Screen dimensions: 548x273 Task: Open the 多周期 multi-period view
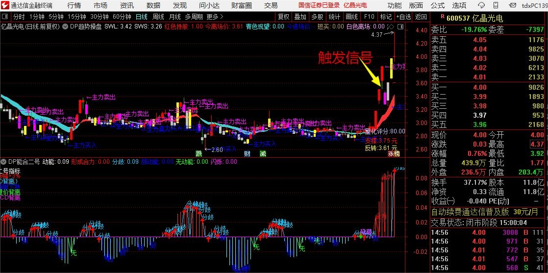click(x=194, y=17)
